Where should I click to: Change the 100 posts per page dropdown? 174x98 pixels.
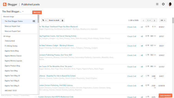click(x=163, y=20)
